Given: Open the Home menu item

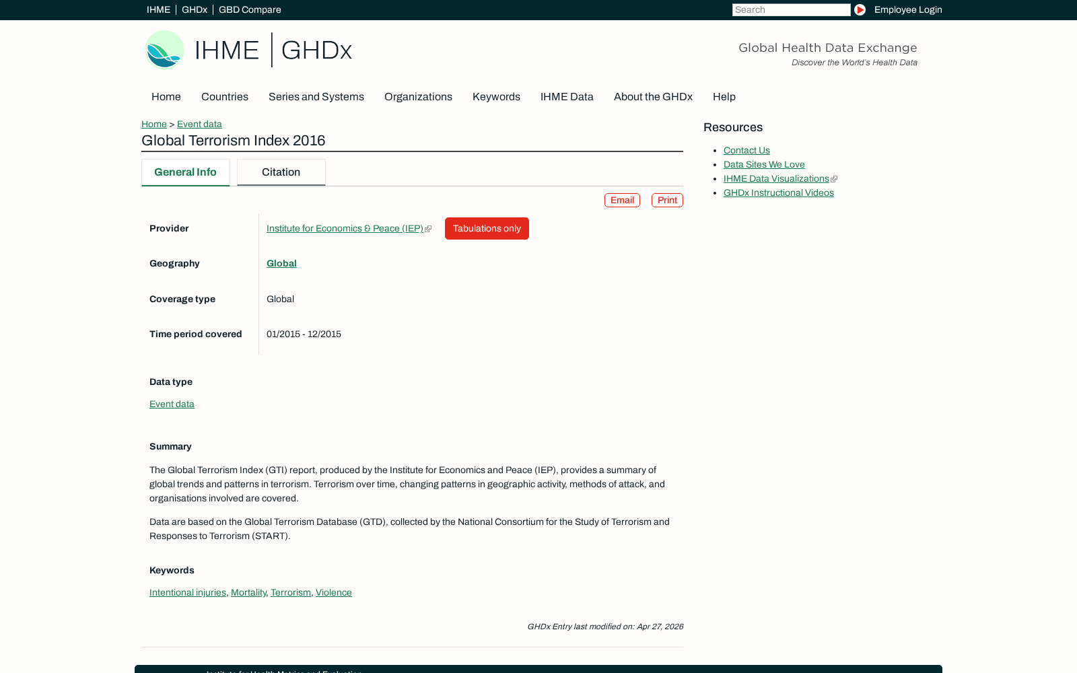Looking at the screenshot, I should pyautogui.click(x=166, y=97).
